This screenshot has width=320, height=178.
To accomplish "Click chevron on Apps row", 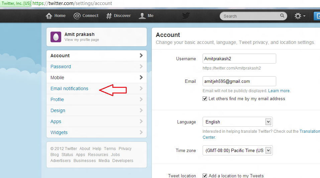I will pos(141,121).
